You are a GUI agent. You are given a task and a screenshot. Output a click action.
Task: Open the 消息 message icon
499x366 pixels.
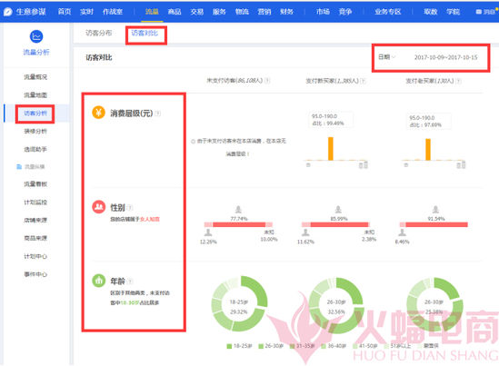click(479, 12)
